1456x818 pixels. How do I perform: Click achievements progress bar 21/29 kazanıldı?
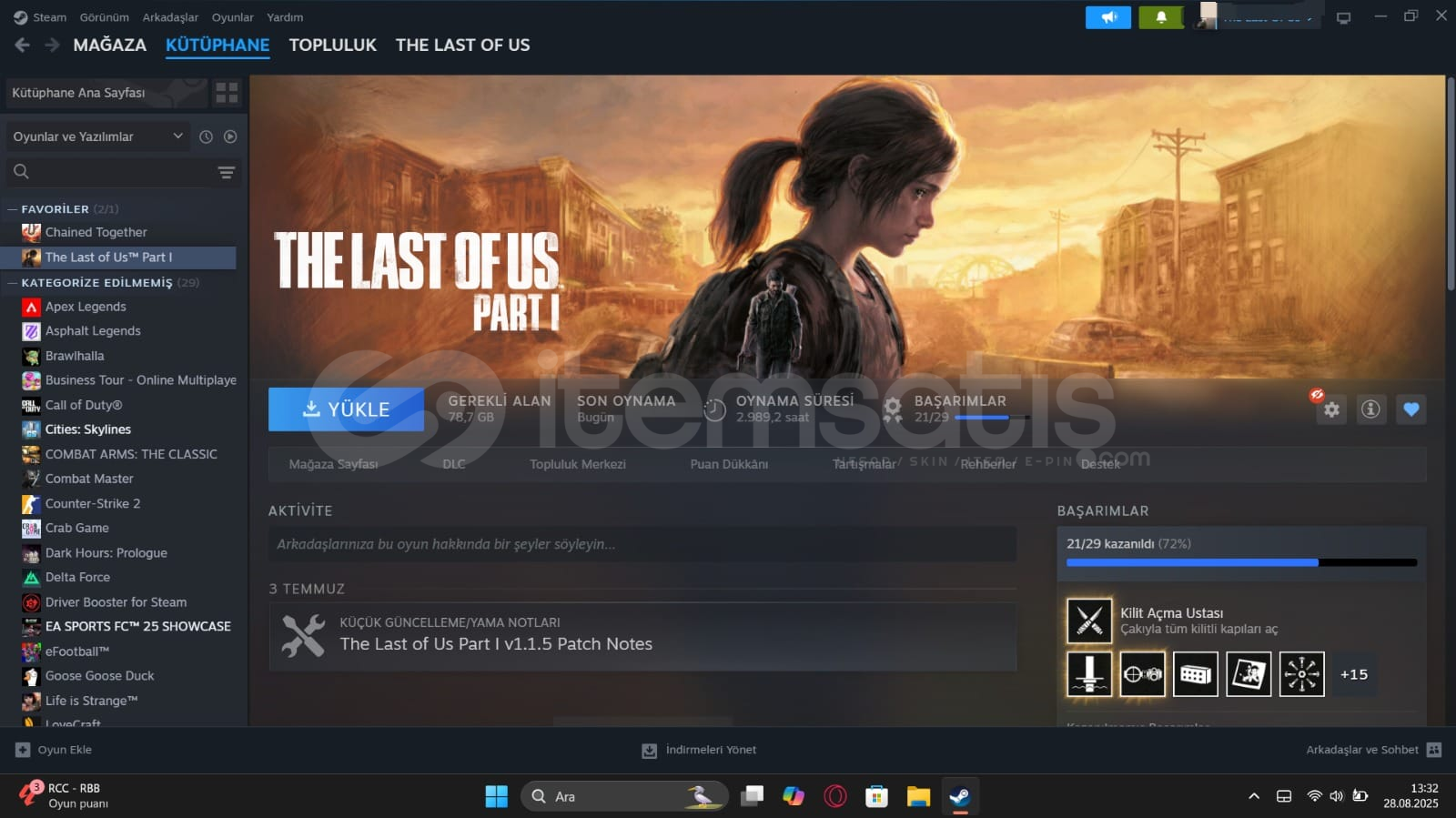tap(1241, 562)
